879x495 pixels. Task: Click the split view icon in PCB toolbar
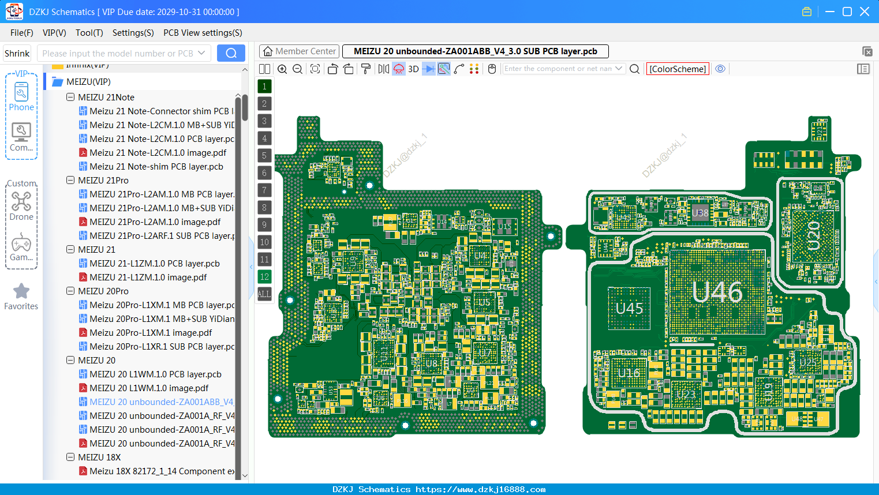click(264, 69)
